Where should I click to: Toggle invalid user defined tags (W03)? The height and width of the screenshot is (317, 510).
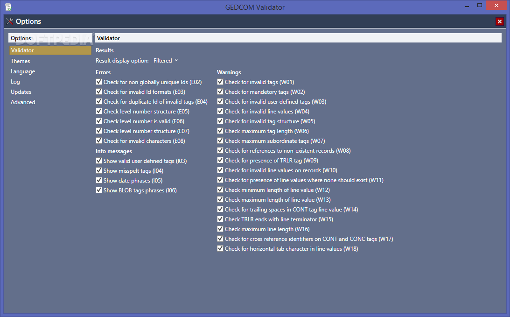(x=220, y=101)
